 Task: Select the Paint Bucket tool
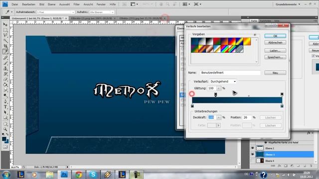pos(5,85)
